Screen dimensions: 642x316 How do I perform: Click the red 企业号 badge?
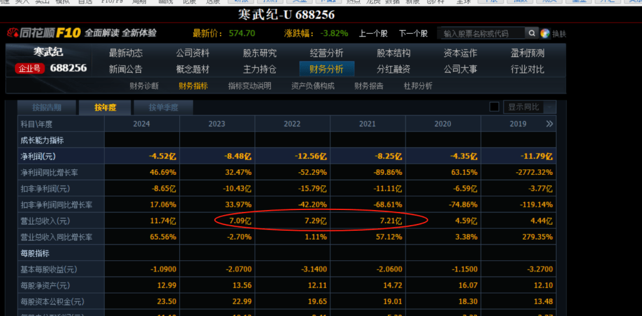30,68
